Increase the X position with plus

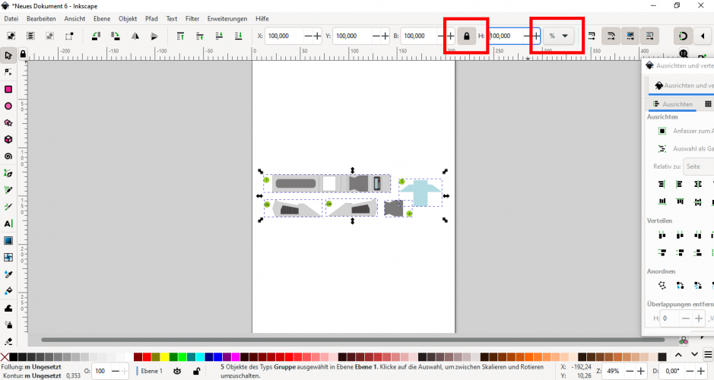(x=317, y=36)
